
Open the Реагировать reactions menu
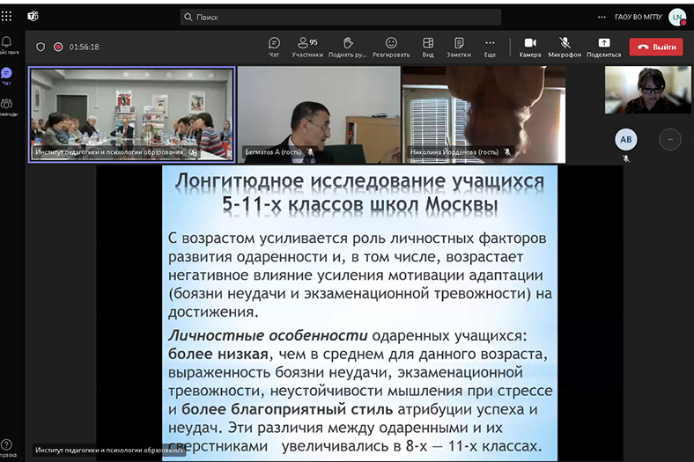click(x=391, y=47)
